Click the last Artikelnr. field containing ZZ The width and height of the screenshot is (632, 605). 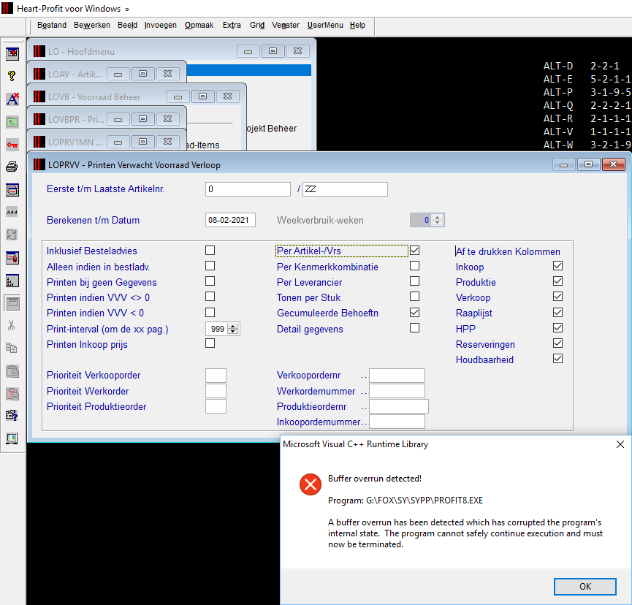tap(345, 189)
